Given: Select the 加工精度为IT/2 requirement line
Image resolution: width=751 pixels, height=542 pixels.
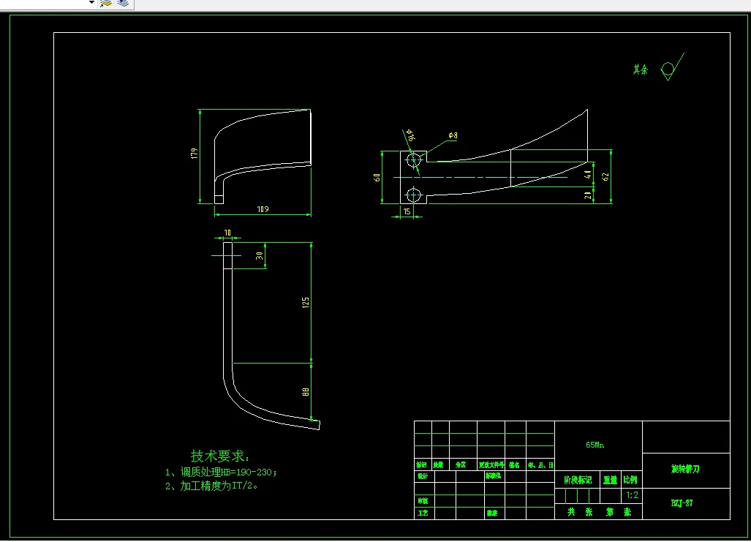Looking at the screenshot, I should pos(211,486).
